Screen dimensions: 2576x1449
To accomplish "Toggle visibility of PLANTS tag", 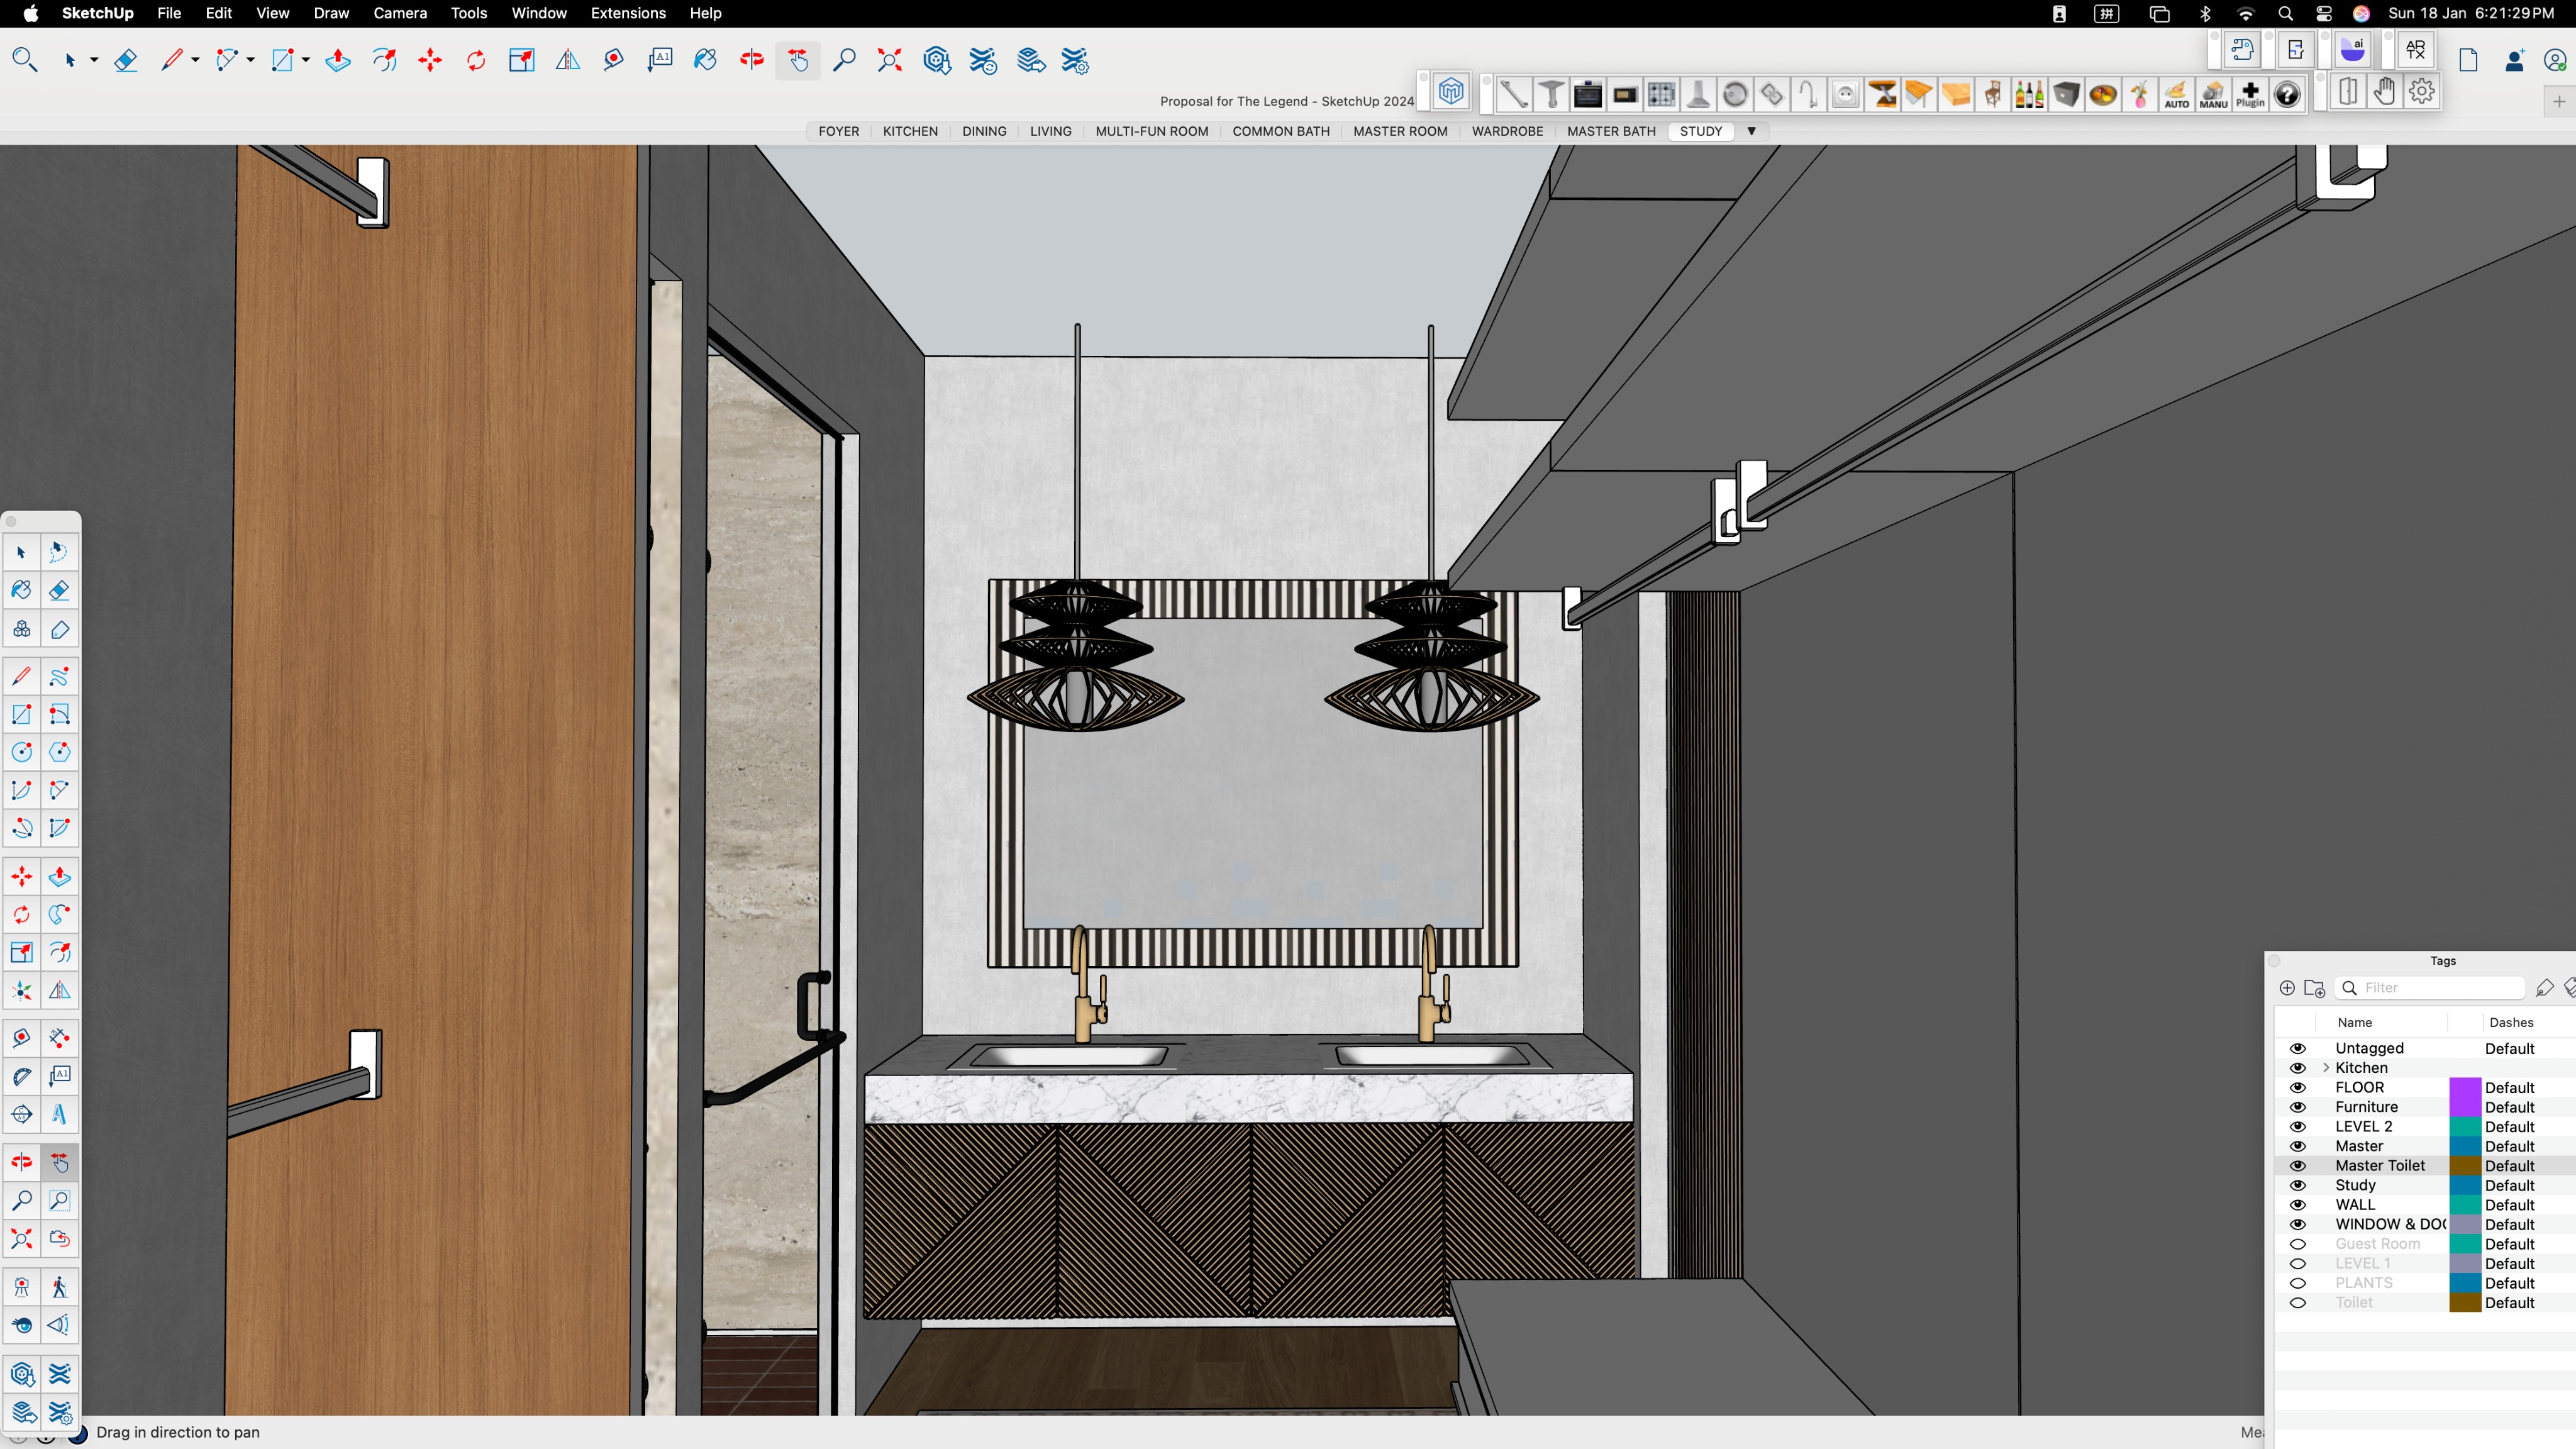I will tap(2298, 1283).
